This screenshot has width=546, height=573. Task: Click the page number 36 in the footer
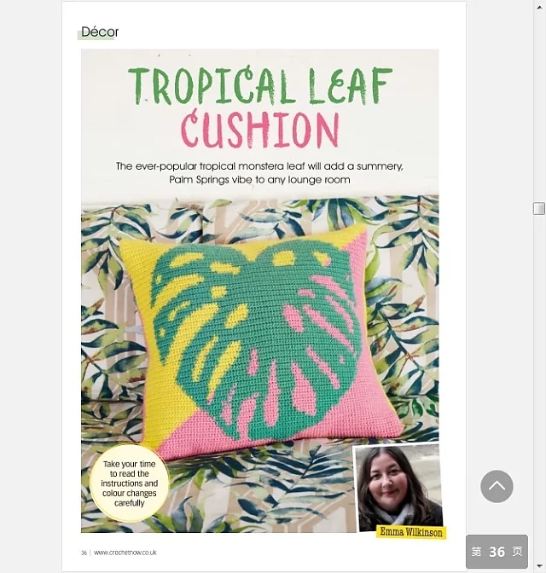click(x=84, y=553)
